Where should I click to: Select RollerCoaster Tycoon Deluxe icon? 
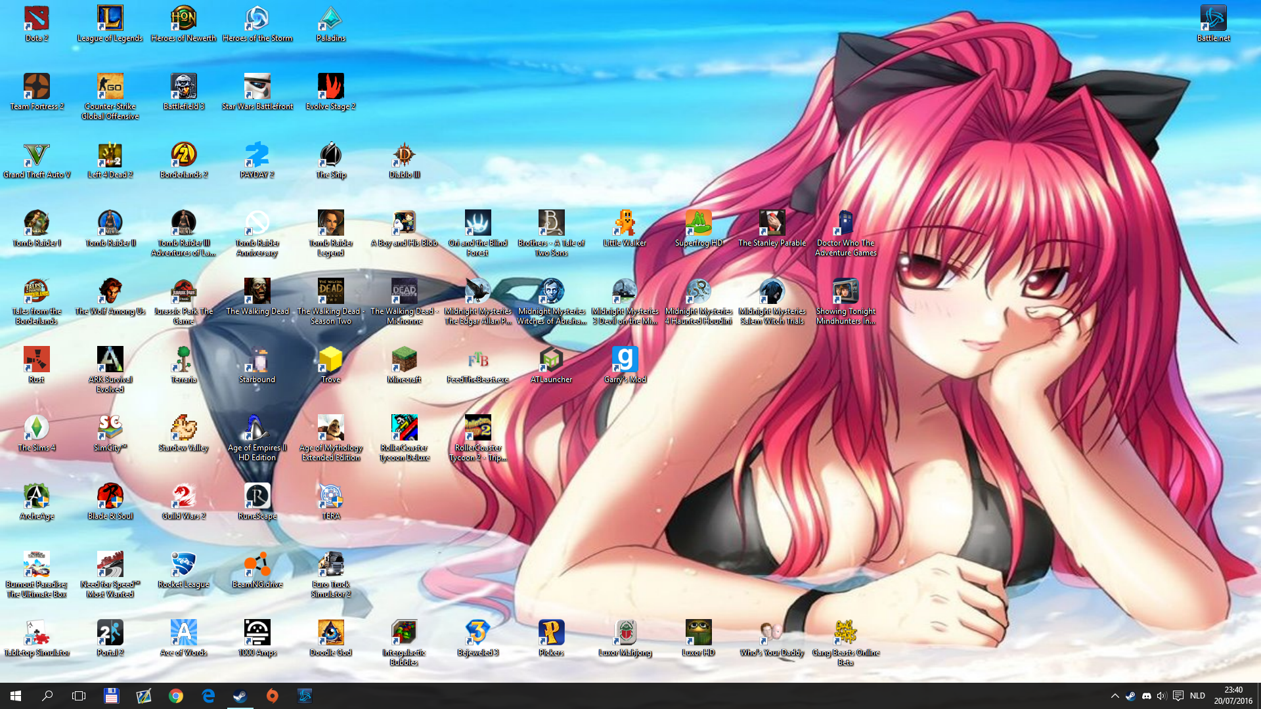point(404,438)
